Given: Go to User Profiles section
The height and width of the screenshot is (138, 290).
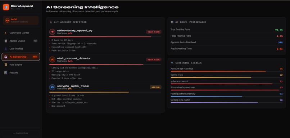Looking at the screenshot, I should (21, 49).
